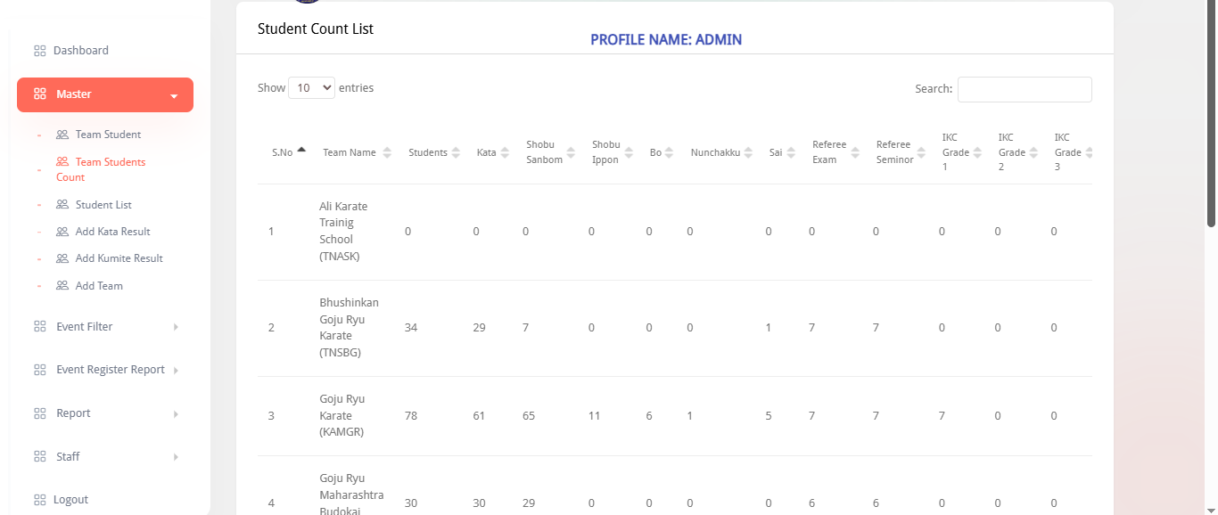1218x515 pixels.
Task: Open the Report menu item
Action: coord(73,413)
